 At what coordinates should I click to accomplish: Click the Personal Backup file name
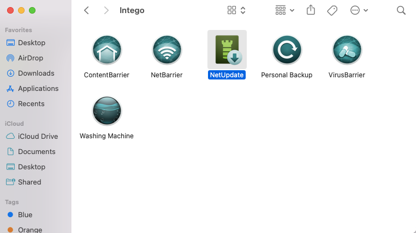(287, 75)
